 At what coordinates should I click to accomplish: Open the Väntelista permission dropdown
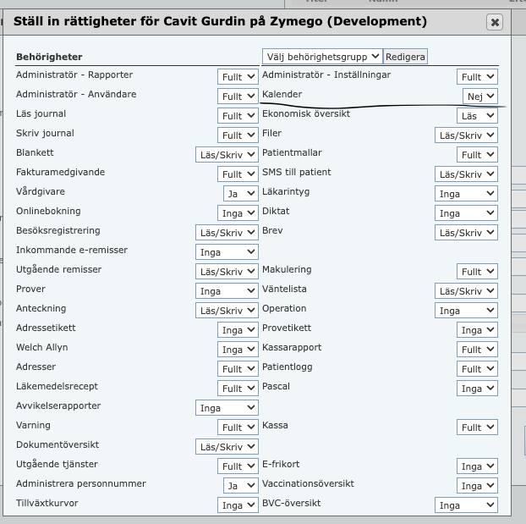click(x=466, y=291)
